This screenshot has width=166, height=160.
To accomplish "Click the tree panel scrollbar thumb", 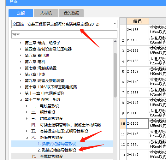I will point(115,75).
